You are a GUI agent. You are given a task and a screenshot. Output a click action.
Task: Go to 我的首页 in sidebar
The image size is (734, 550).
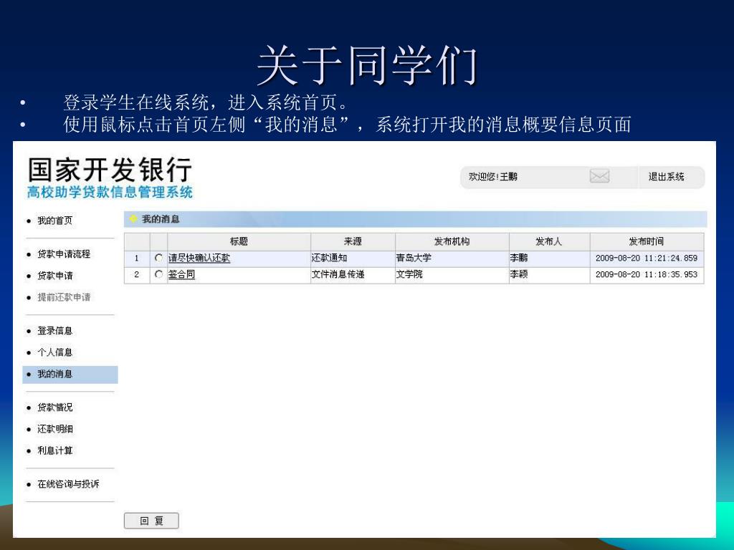[54, 221]
